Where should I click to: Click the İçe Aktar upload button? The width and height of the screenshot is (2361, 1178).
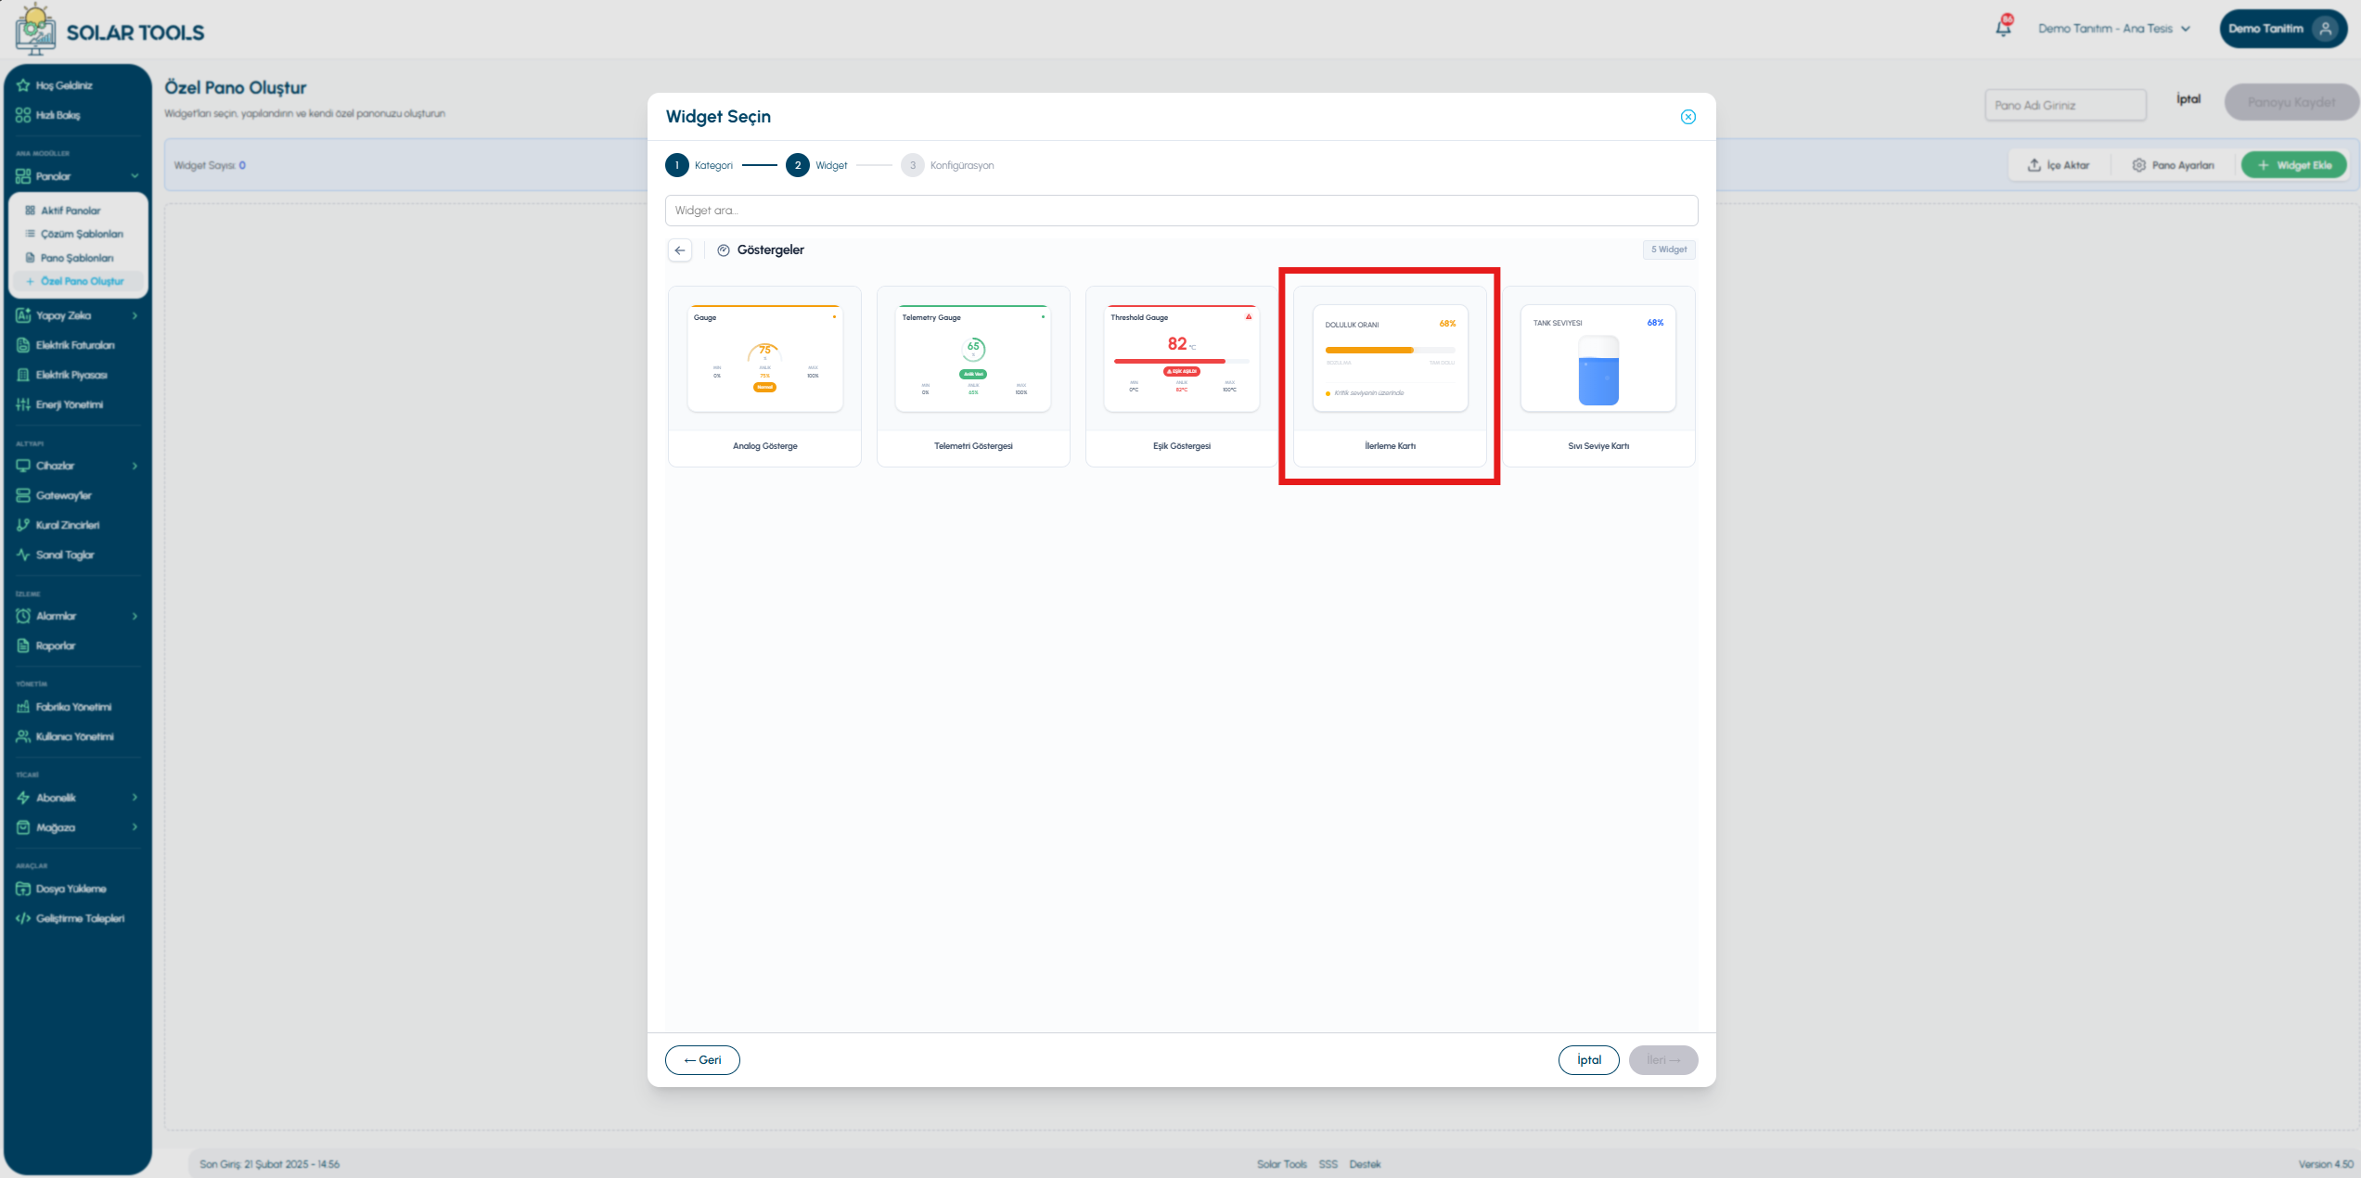2058,165
